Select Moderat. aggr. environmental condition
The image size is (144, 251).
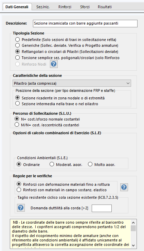(52, 164)
